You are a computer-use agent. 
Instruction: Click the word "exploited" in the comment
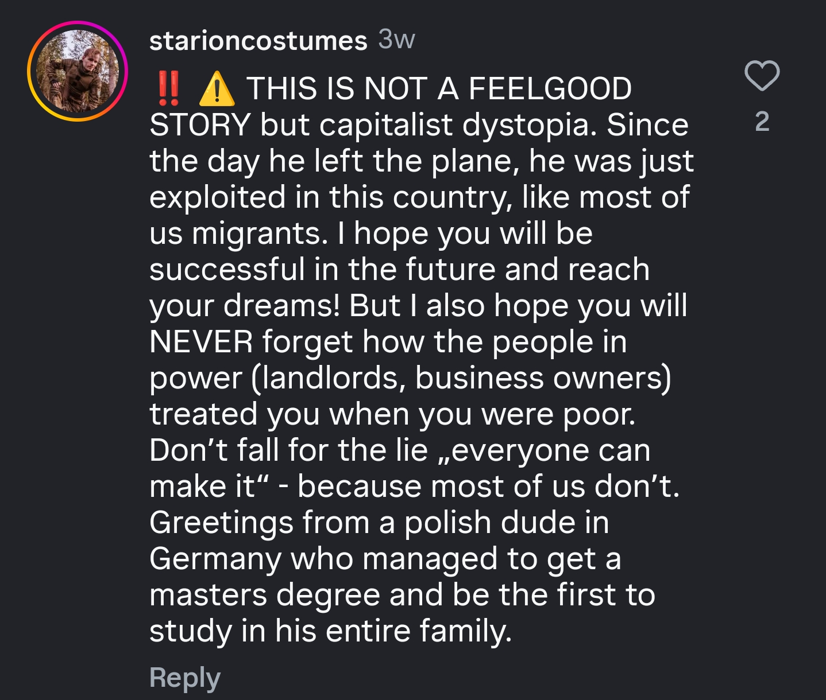217,197
